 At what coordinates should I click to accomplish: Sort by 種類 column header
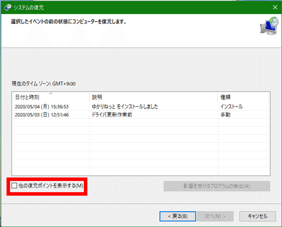pyautogui.click(x=243, y=97)
